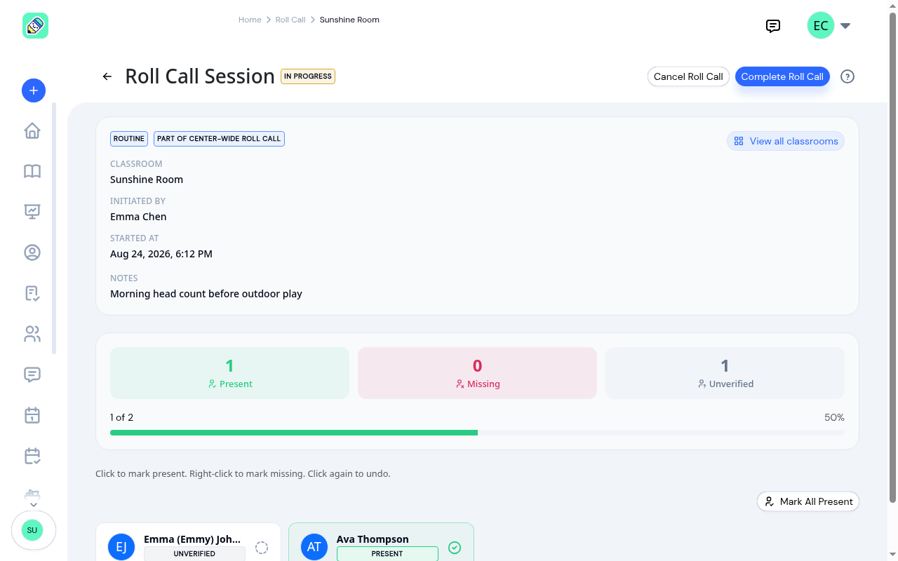Select Ava Thompson's student card

[381, 542]
